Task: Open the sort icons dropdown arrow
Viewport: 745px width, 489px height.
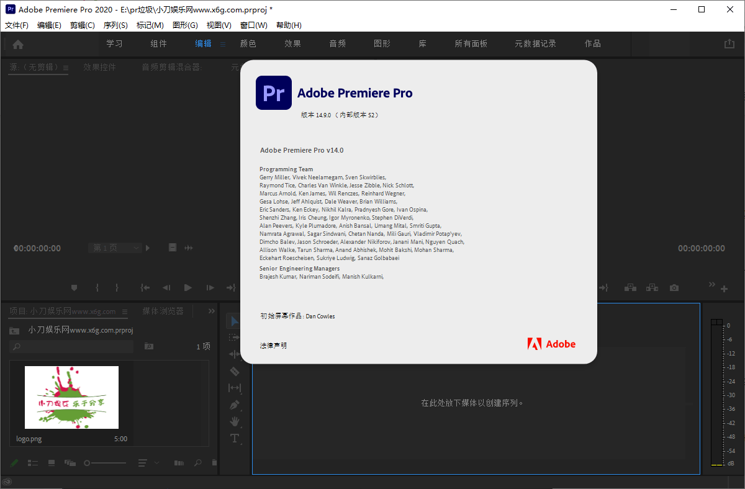Action: 156,463
